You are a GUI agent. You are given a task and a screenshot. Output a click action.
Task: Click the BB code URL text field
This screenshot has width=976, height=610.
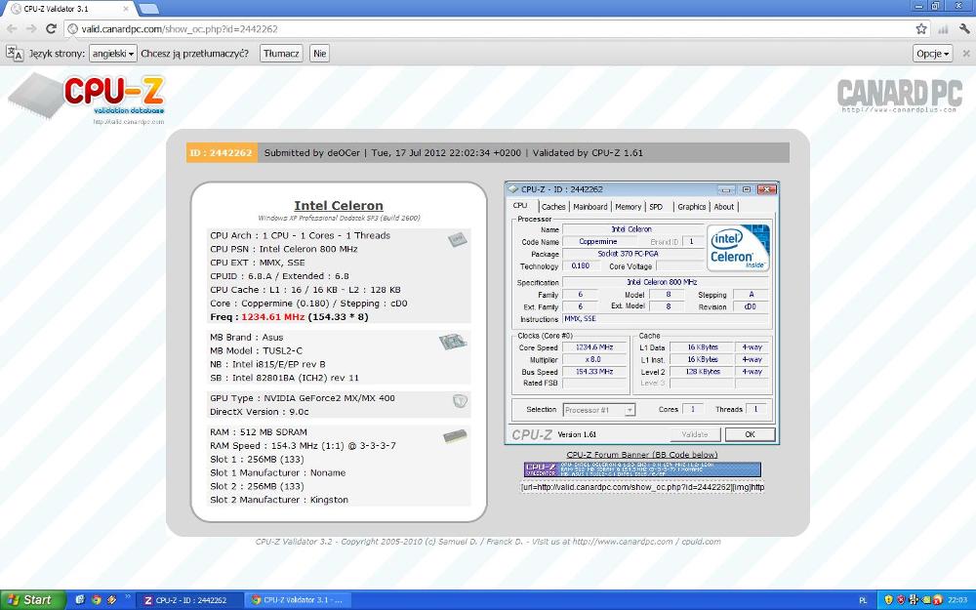tap(642, 487)
